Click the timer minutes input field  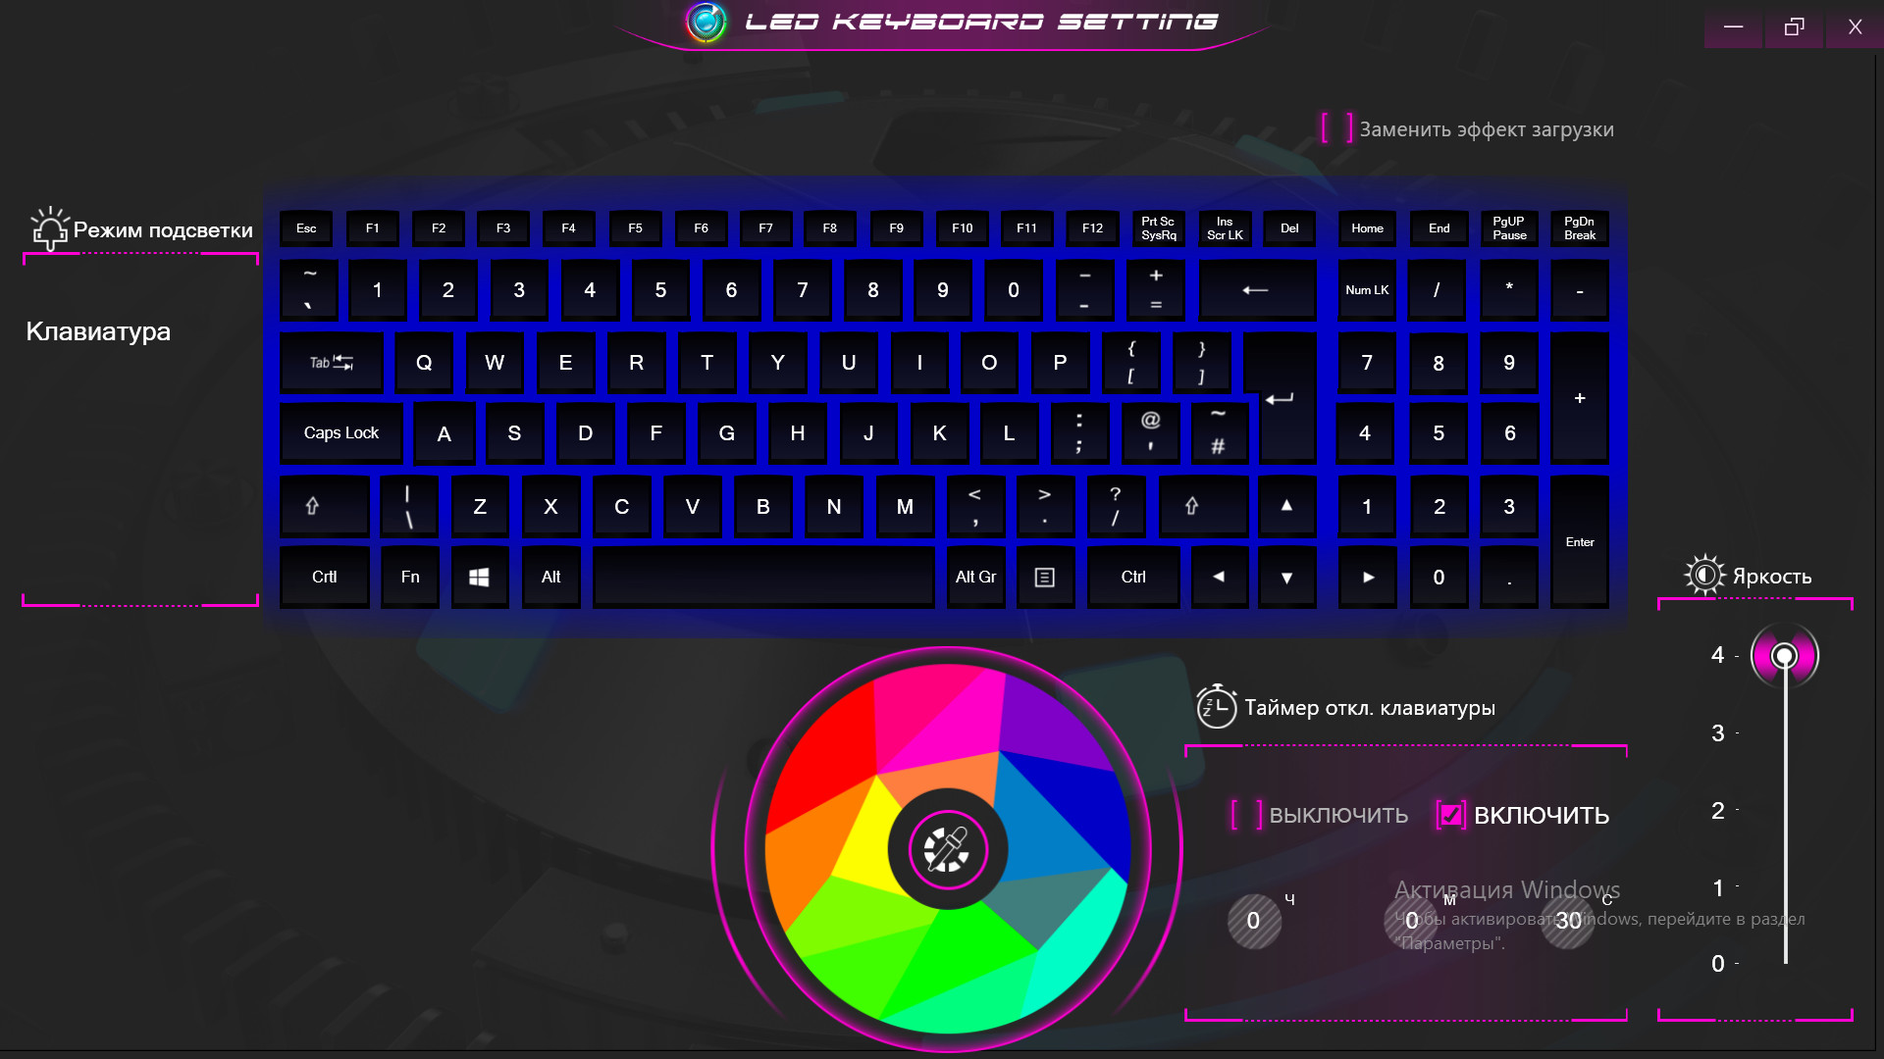(1410, 921)
